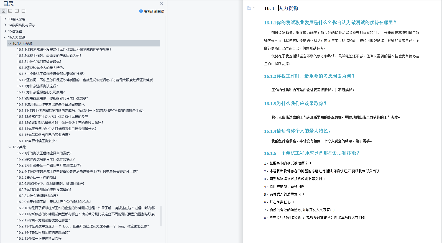
Task: Click document heading 16.1 人力资源
Action: coord(281,8)
